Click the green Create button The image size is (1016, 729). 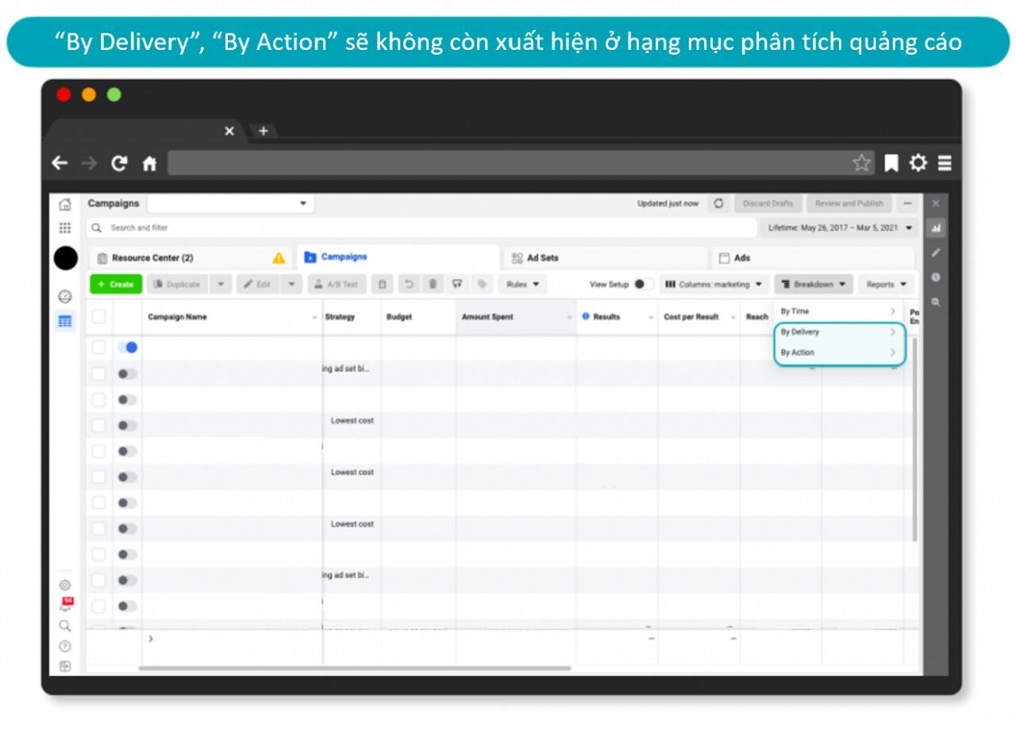(116, 284)
